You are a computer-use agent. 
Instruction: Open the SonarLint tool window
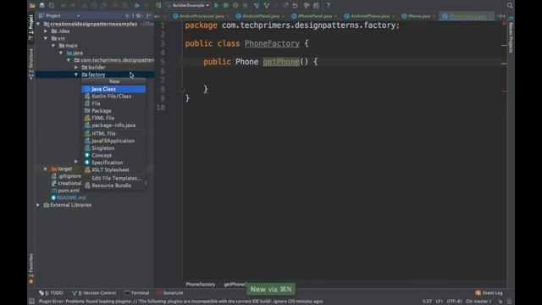(170, 293)
